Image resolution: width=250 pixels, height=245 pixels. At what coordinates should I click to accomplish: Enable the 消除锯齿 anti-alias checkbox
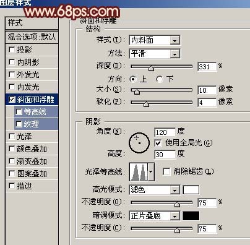(166, 171)
